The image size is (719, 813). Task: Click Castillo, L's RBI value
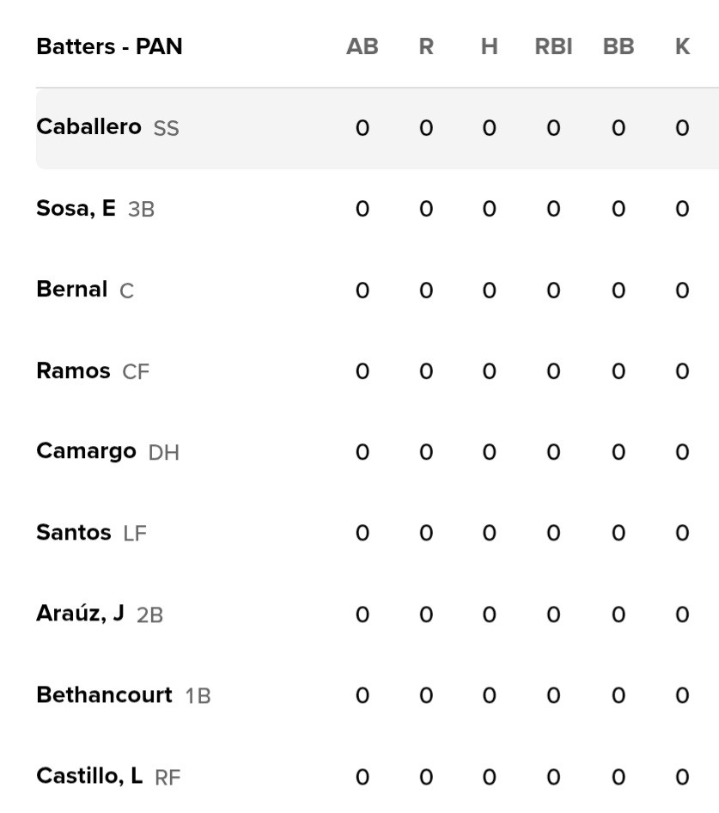pos(553,777)
